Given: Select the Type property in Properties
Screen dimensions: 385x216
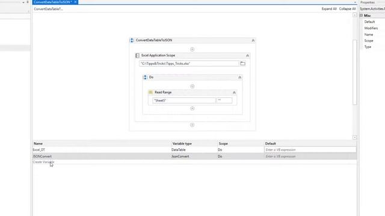Looking at the screenshot, I should 368,47.
